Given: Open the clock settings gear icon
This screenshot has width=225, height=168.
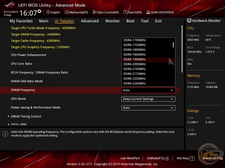Looking at the screenshot, I should coord(39,11).
